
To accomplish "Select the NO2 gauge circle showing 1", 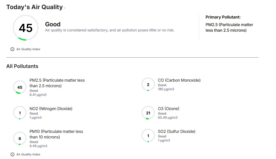I will click(x=20, y=113).
